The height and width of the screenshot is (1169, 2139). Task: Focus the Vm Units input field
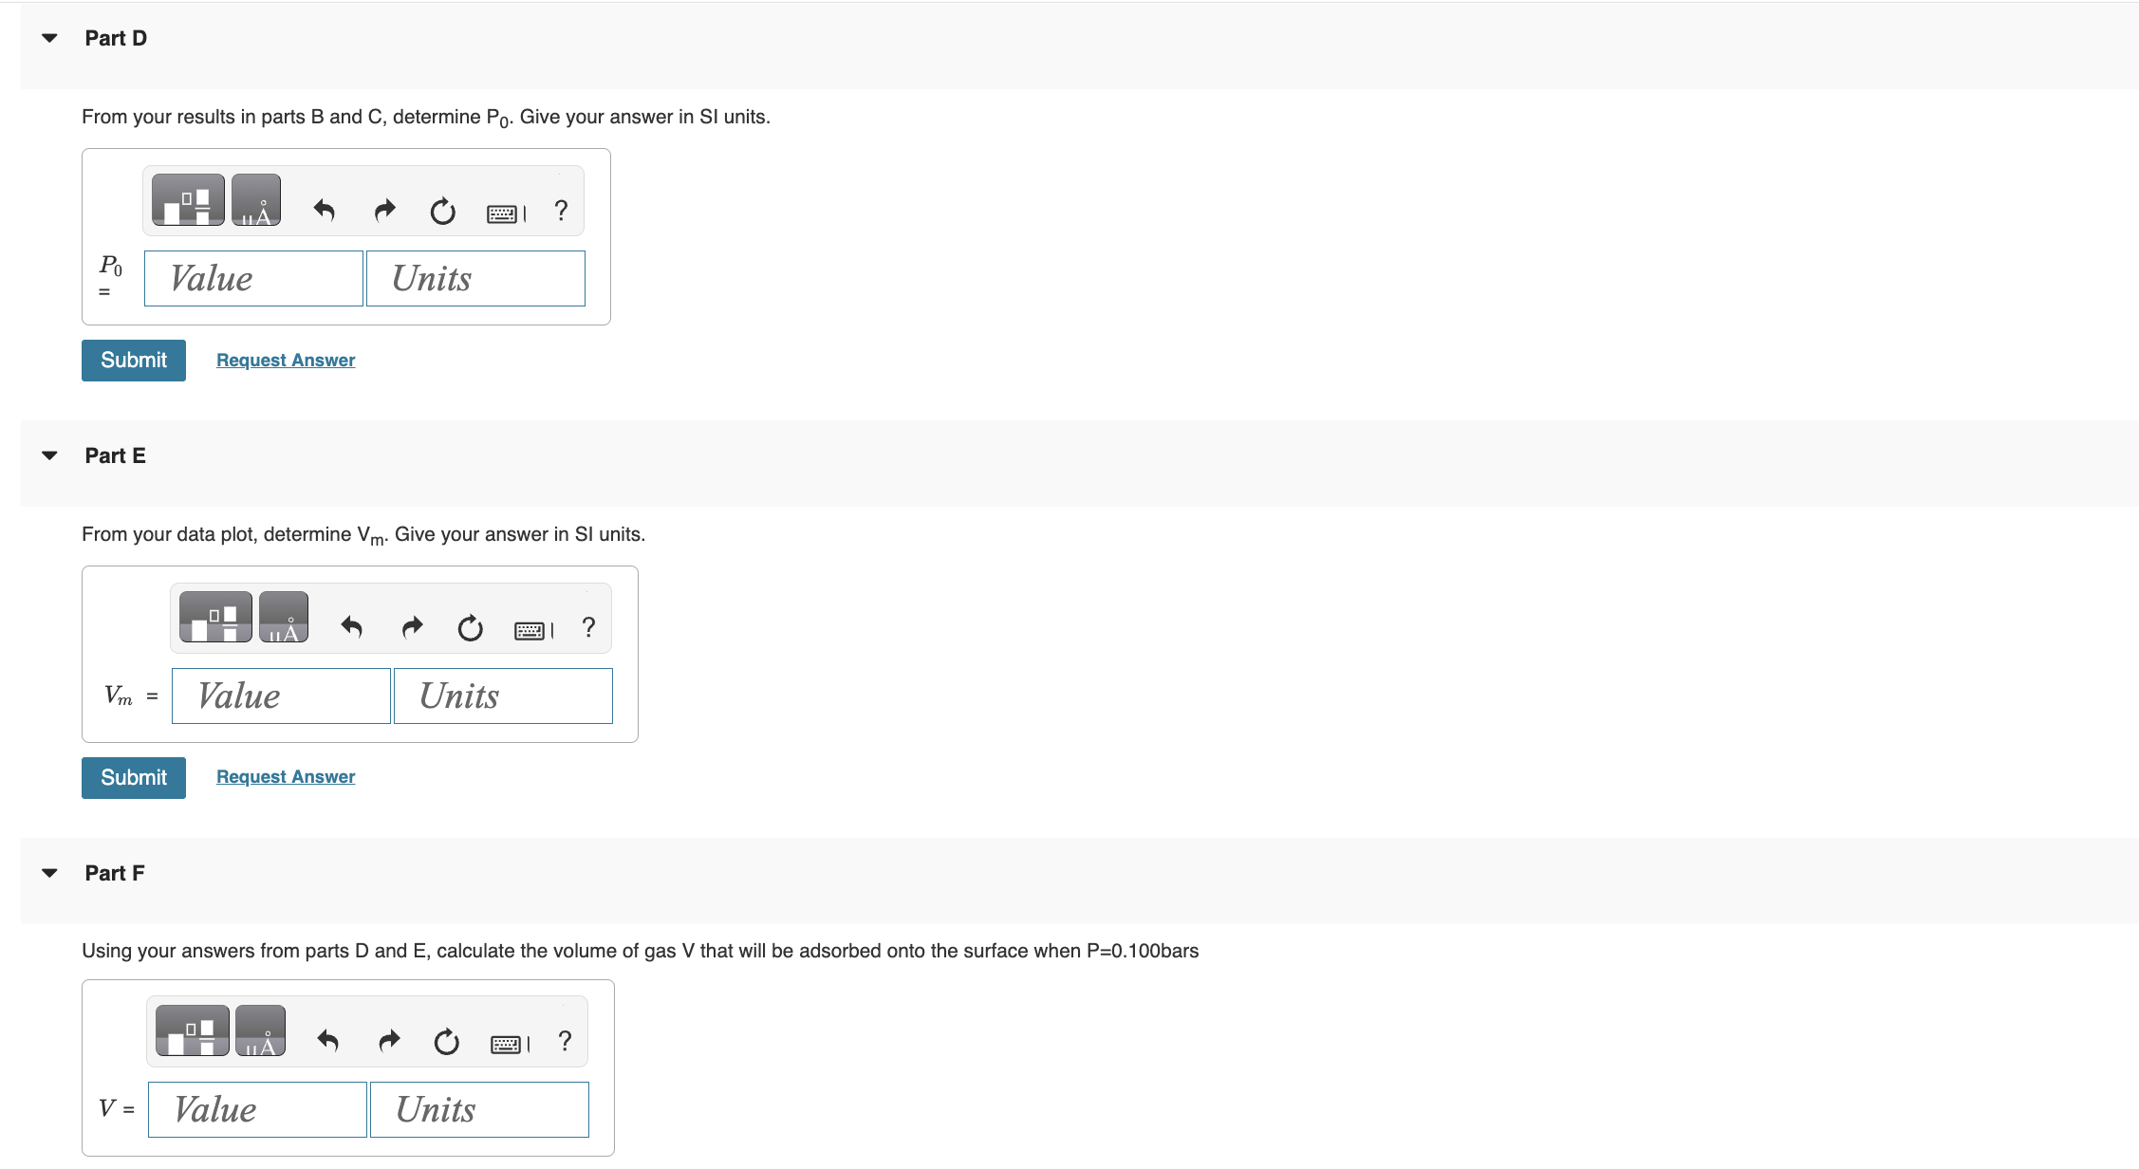click(503, 696)
